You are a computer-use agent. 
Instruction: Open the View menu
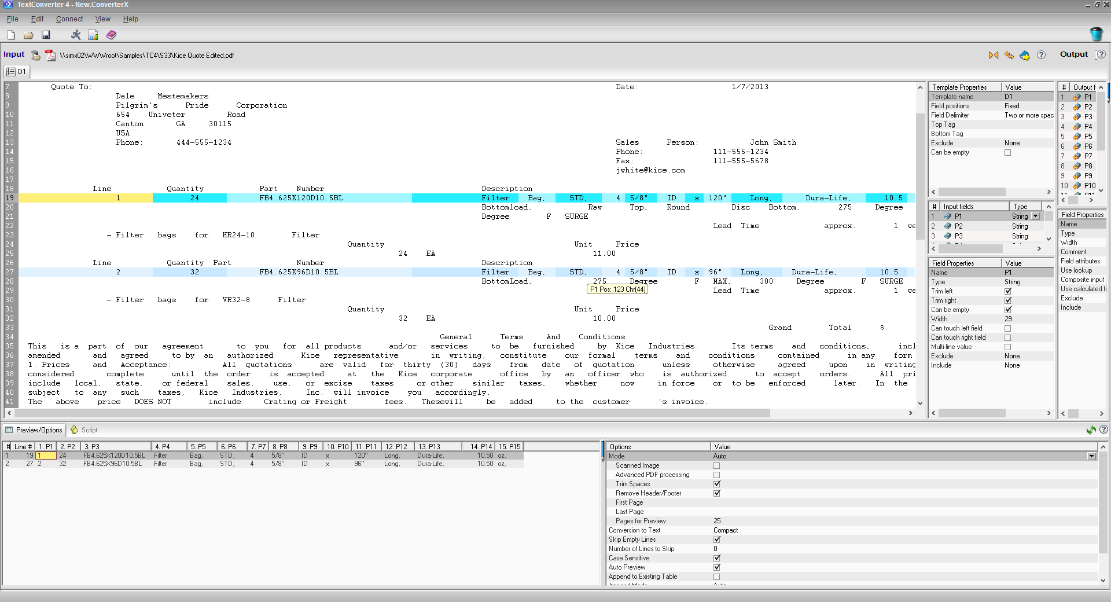tap(102, 19)
